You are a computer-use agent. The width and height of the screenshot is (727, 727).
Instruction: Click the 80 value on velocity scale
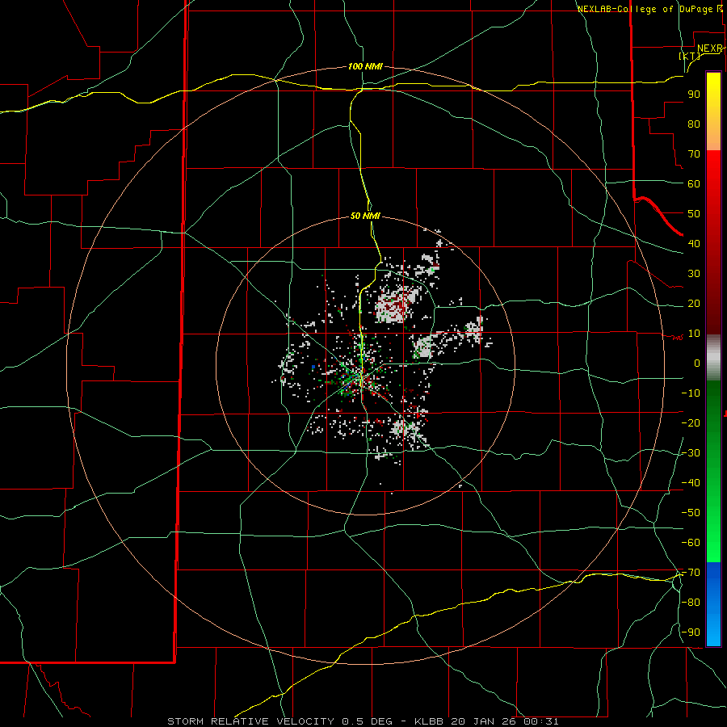click(x=694, y=124)
